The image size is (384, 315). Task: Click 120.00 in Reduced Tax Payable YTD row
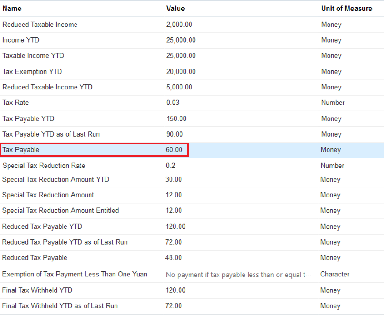pyautogui.click(x=175, y=226)
